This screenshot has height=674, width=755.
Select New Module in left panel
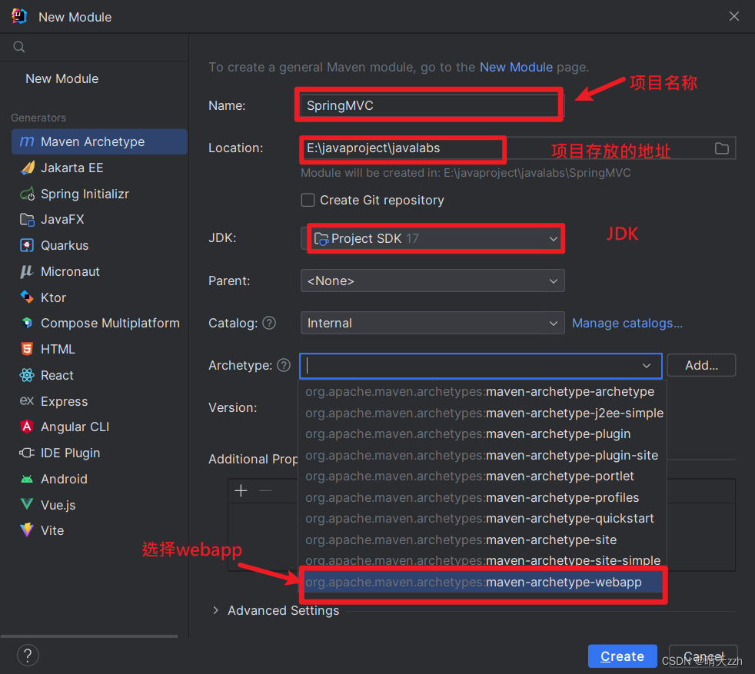(x=62, y=78)
